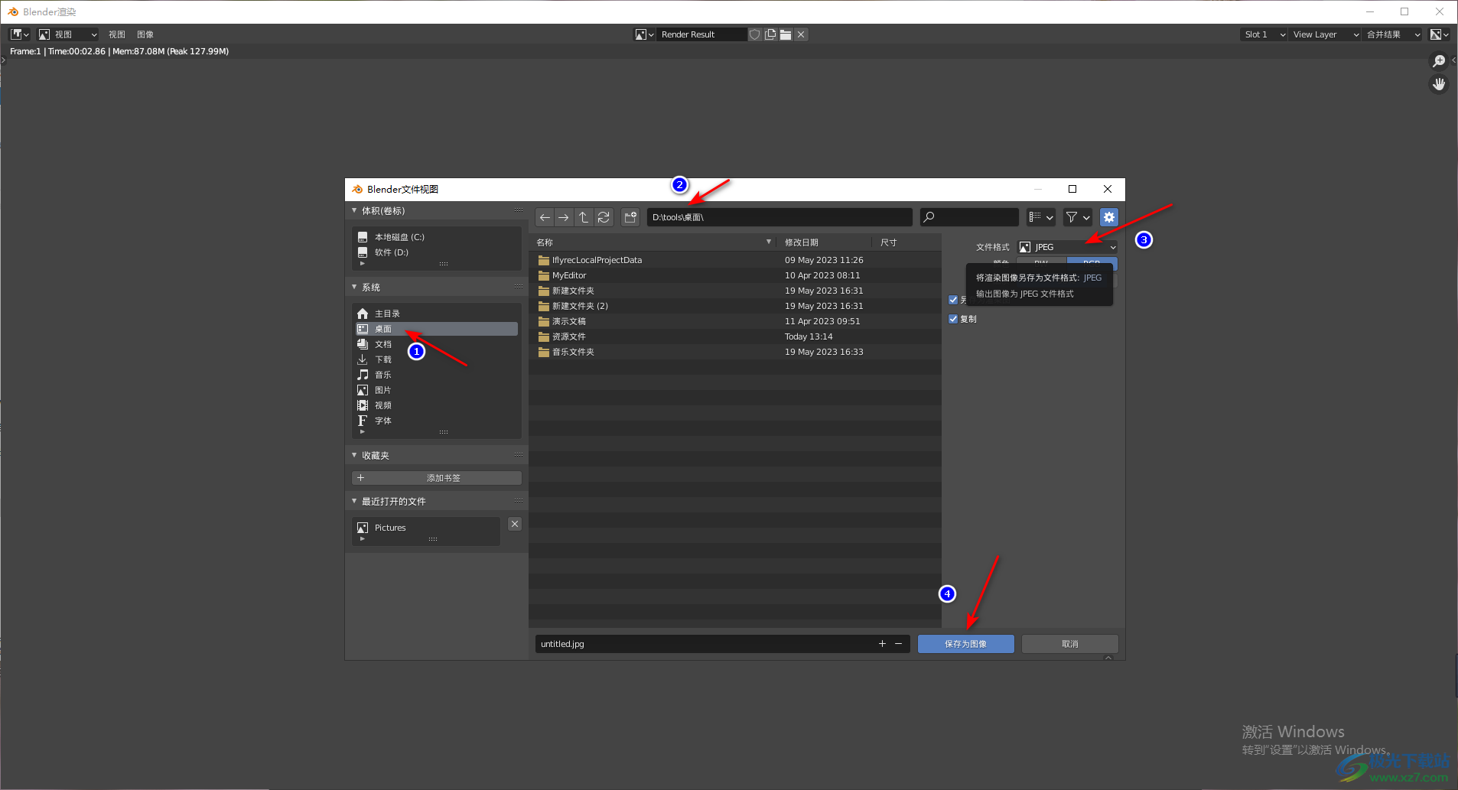Viewport: 1458px width, 790px height.
Task: Select 新建文件夹 (2) folder
Action: tap(735, 306)
